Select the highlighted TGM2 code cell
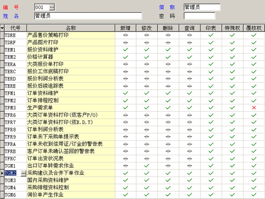This screenshot has height=199, width=265. point(11,173)
